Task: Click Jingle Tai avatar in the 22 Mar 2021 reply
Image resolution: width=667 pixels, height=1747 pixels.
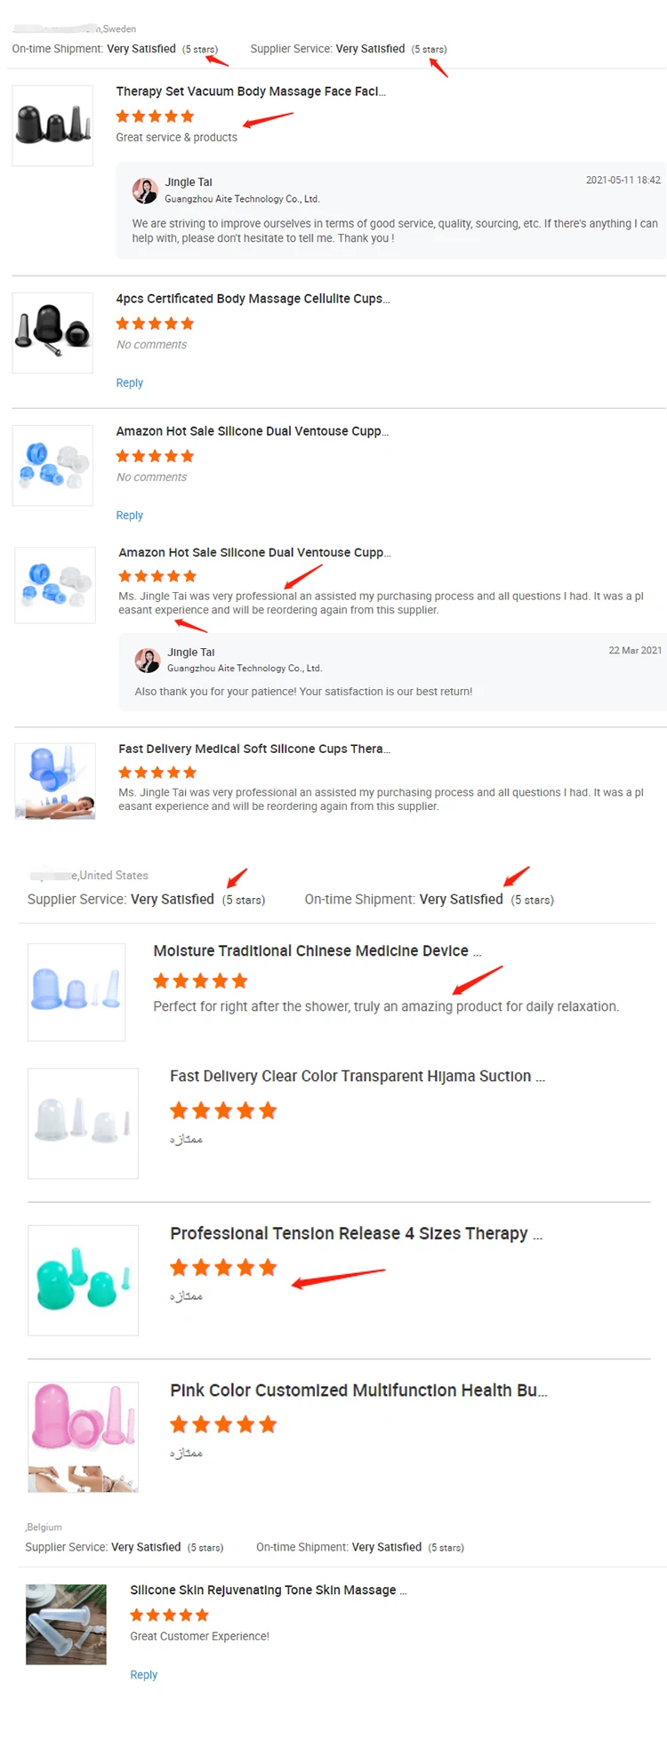Action: [x=148, y=660]
